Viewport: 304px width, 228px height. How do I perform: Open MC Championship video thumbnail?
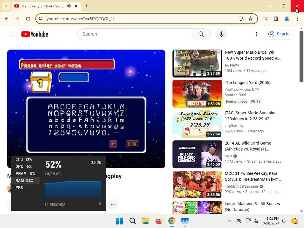pyautogui.click(x=197, y=184)
